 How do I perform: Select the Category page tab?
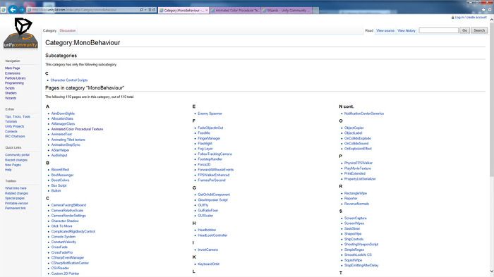point(49,30)
